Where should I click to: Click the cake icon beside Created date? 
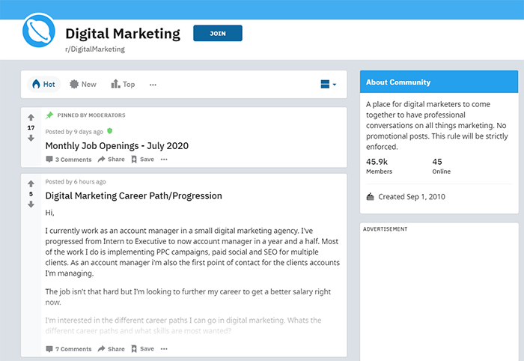pyautogui.click(x=370, y=196)
